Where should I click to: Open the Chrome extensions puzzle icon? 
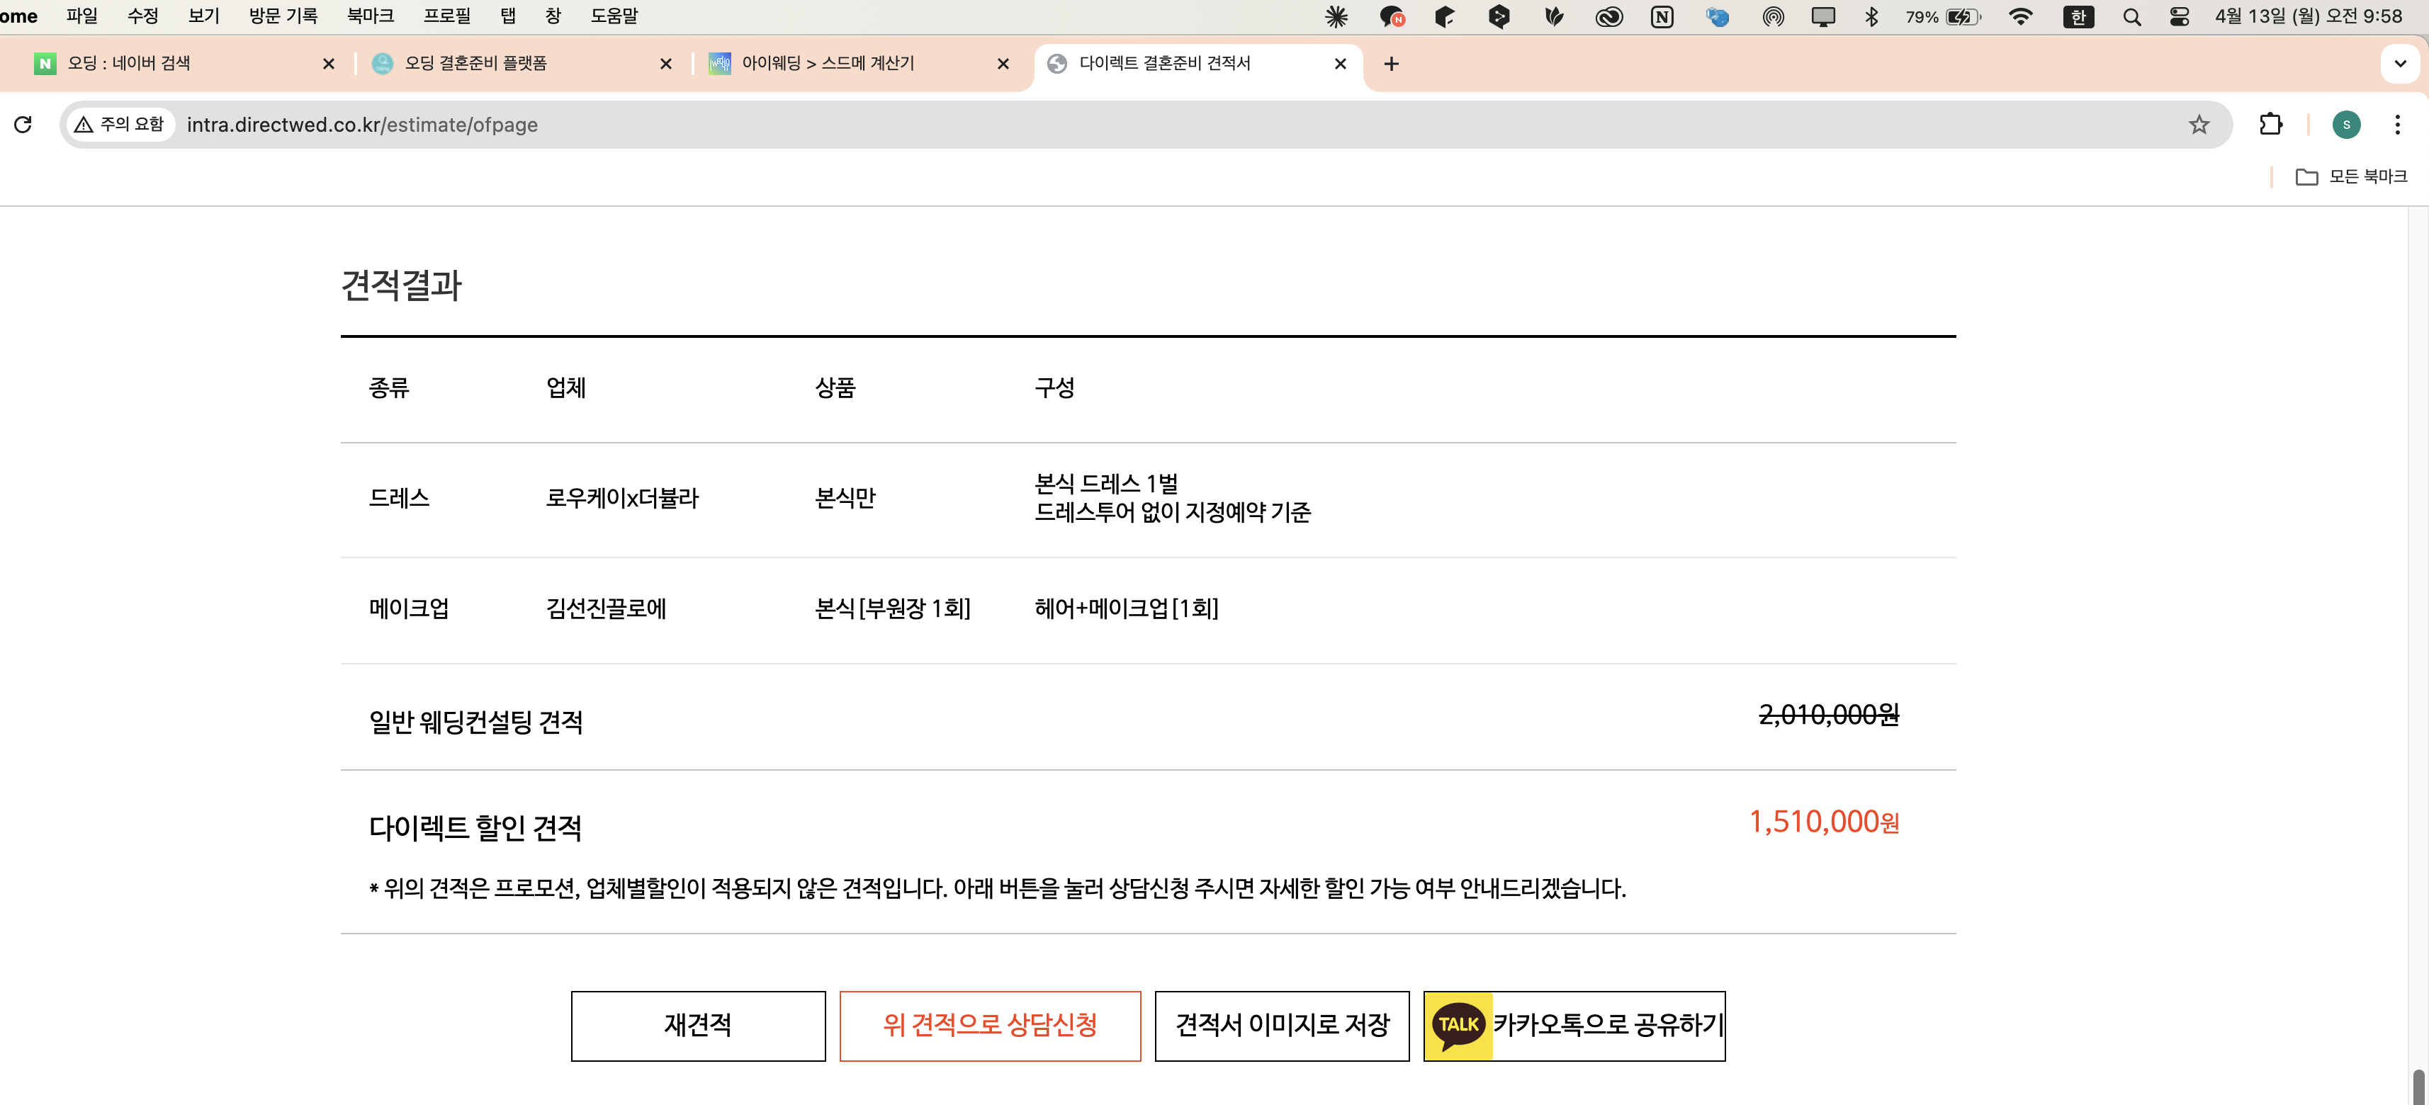tap(2270, 123)
